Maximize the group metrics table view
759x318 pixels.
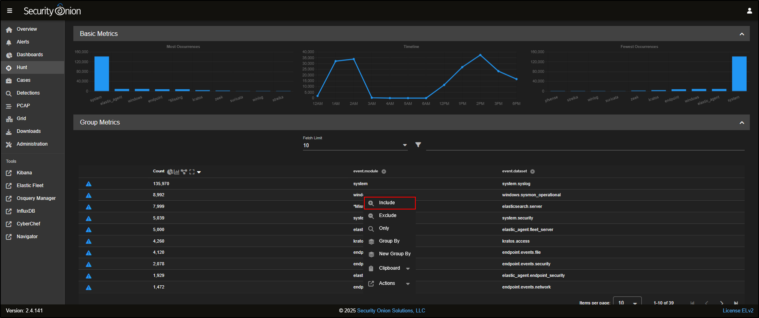192,172
